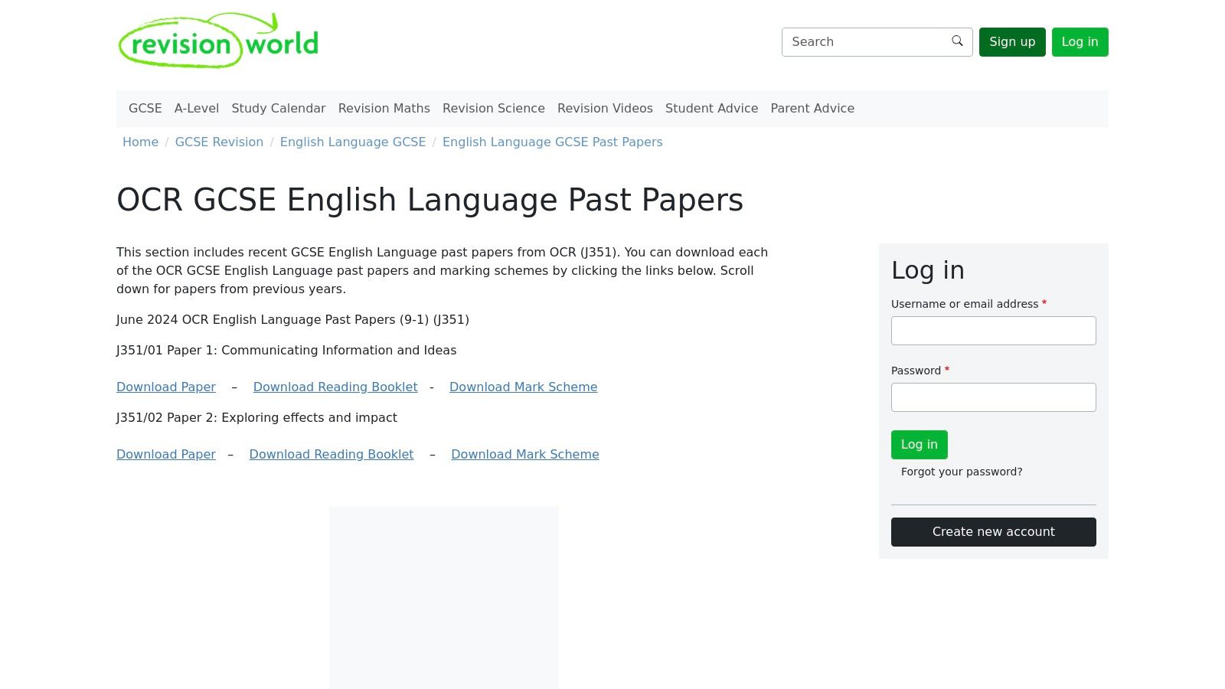
Task: Click the text June 2024 OCR English Language Past Papers
Action: click(292, 320)
